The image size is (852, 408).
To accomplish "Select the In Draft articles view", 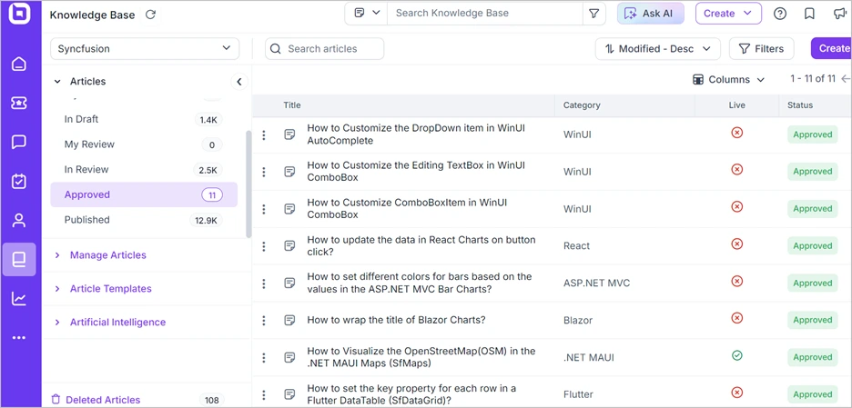I will (144, 119).
